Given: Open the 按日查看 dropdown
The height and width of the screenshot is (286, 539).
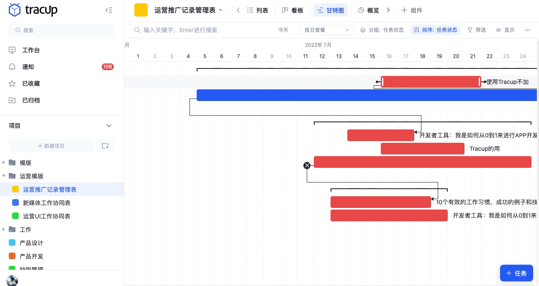Looking at the screenshot, I should click(x=327, y=30).
